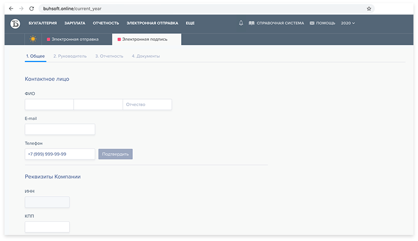
Task: Click browser back arrow
Action: click(11, 9)
